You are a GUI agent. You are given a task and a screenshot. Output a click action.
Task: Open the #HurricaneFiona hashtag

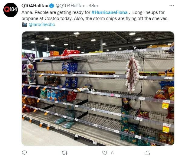click(x=110, y=12)
